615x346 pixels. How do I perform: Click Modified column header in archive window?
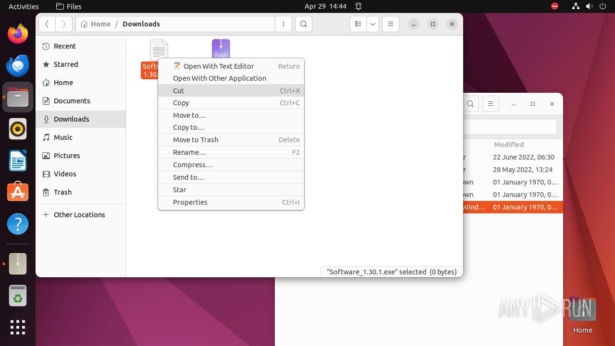point(509,145)
